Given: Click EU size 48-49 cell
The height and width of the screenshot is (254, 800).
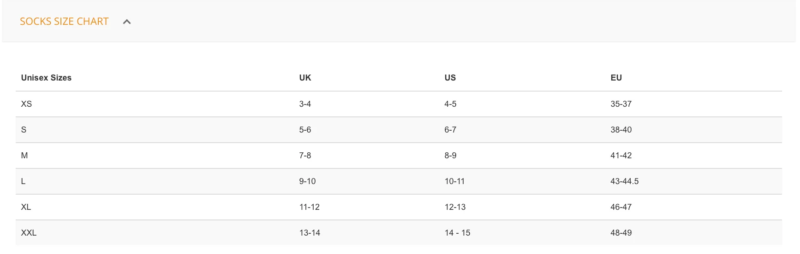Looking at the screenshot, I should click(621, 233).
